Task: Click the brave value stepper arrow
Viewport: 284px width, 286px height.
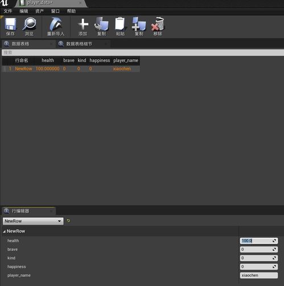Action: (274, 250)
